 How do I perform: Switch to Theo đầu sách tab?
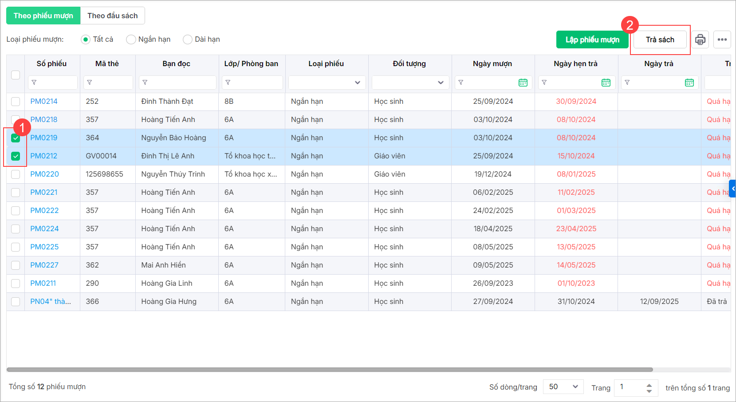(x=112, y=16)
